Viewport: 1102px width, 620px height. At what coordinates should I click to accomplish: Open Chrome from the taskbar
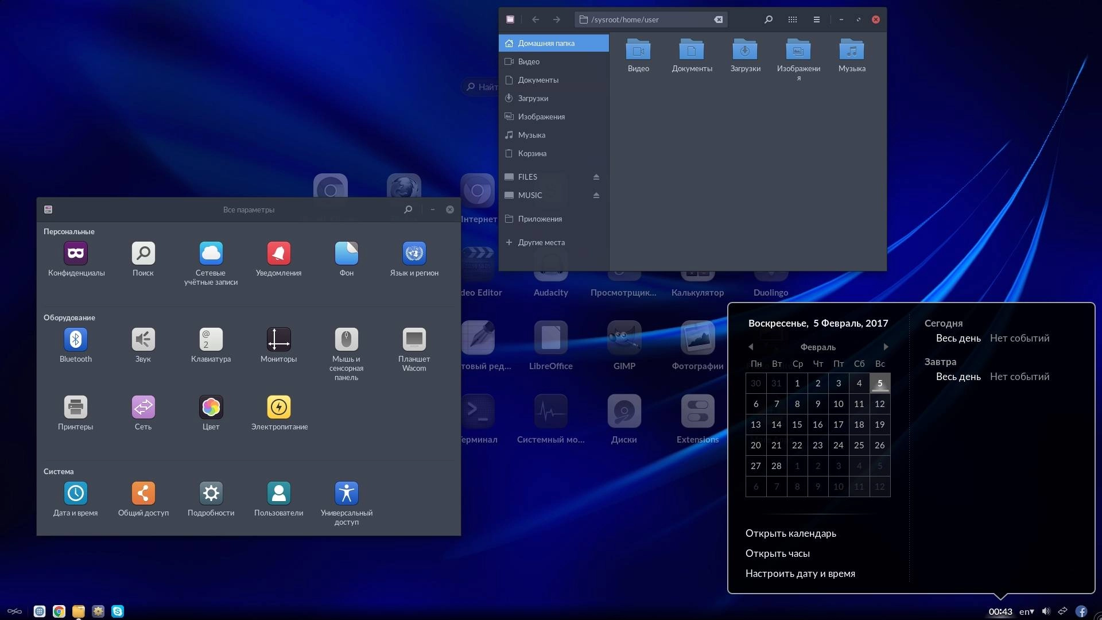[x=59, y=611]
